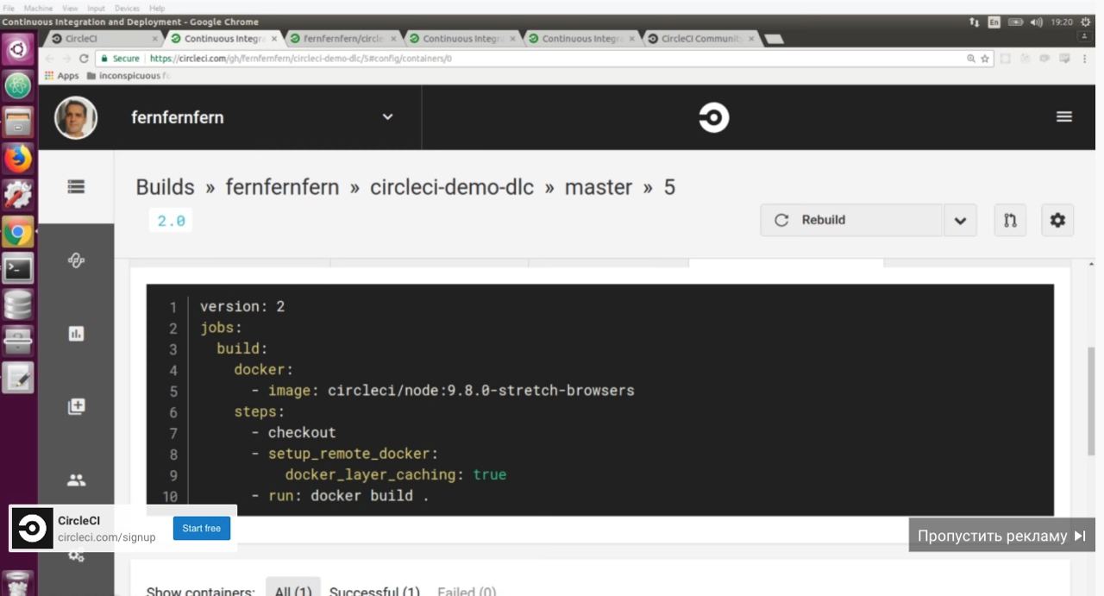Open the hamburger menu in the header
1104x596 pixels.
click(x=1064, y=116)
